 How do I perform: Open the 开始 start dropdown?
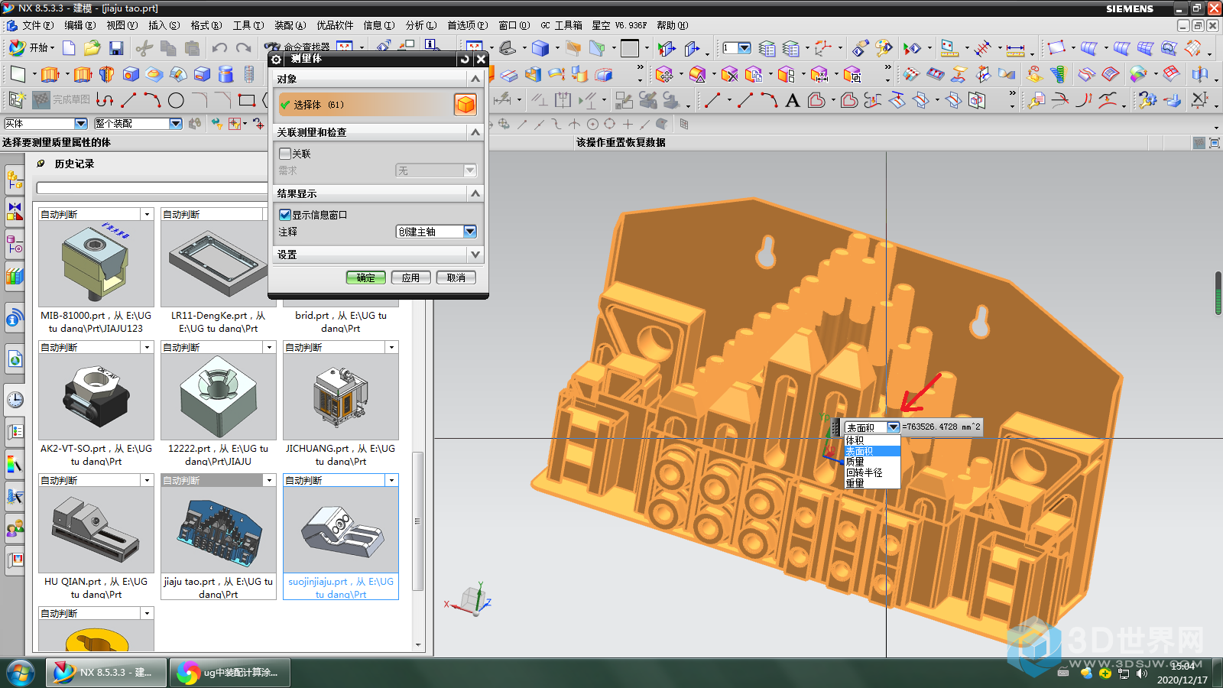(x=33, y=47)
